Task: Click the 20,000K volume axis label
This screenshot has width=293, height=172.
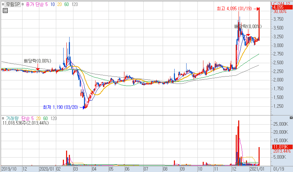Action: [x=281, y=132]
